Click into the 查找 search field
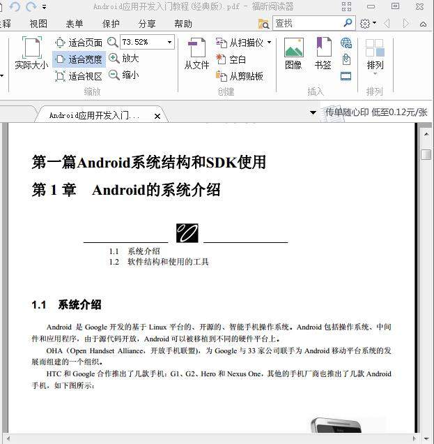434x444 pixels. pyautogui.click(x=308, y=23)
